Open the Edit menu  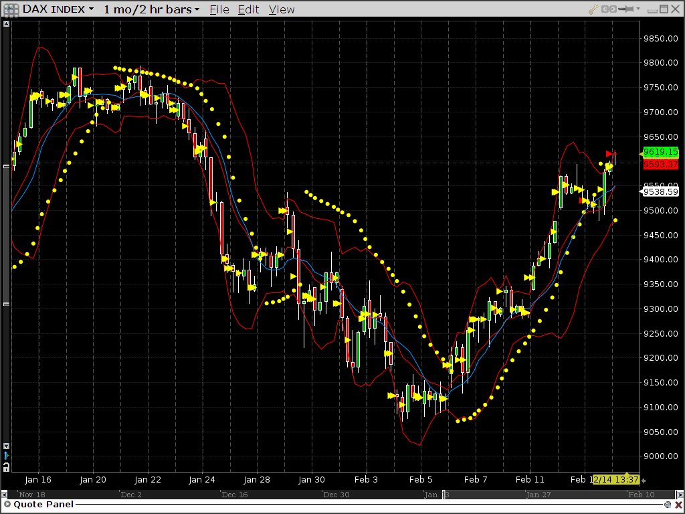[x=249, y=9]
